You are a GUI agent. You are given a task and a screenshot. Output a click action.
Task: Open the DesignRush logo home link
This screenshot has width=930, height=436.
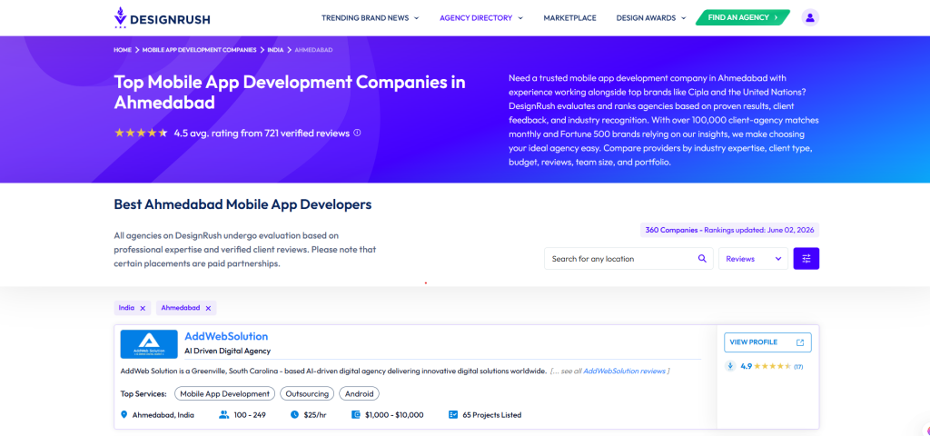[162, 18]
